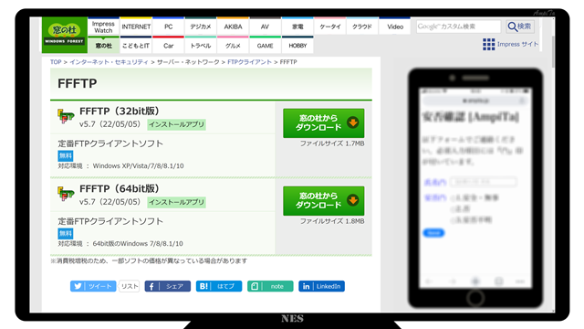Share on Facebook with the シェア button
584x329 pixels.
point(168,286)
